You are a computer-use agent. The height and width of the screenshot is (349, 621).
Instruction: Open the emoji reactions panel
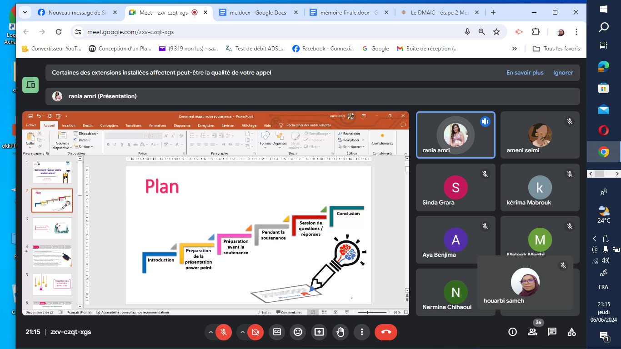click(298, 332)
